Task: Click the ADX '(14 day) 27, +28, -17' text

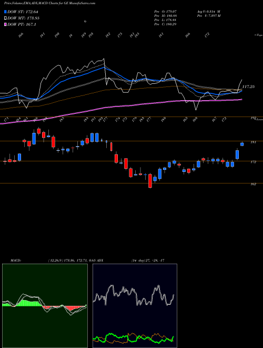Action: [148, 260]
